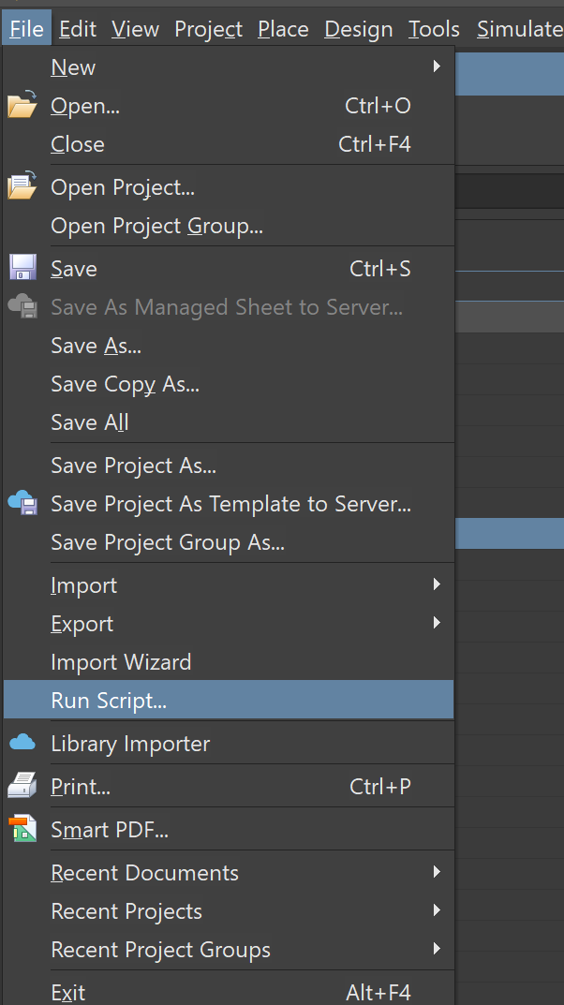The width and height of the screenshot is (564, 1005).
Task: Click the Smart PDF icon
Action: [x=22, y=829]
